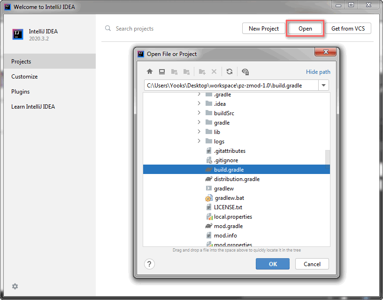Select the .gitignore file
Image resolution: width=383 pixels, height=300 pixels.
(237, 160)
